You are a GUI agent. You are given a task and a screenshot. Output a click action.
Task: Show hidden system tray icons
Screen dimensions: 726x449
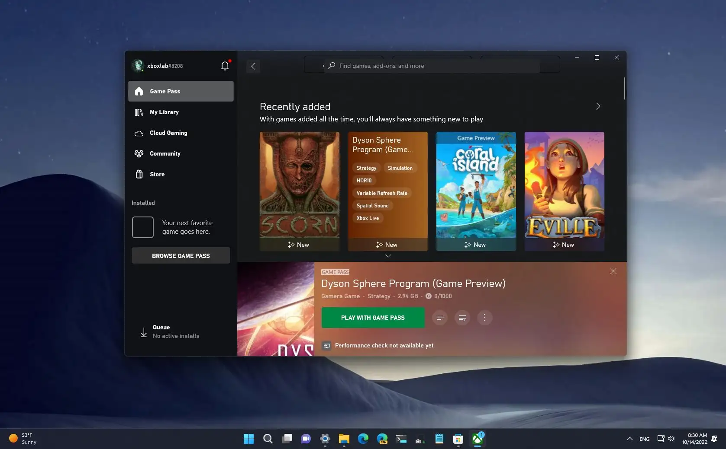[x=630, y=439]
